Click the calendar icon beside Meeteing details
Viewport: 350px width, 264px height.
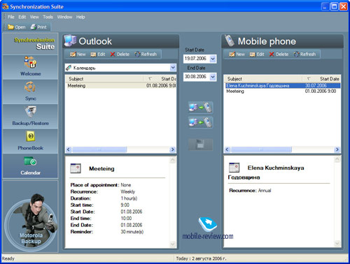pos(76,168)
